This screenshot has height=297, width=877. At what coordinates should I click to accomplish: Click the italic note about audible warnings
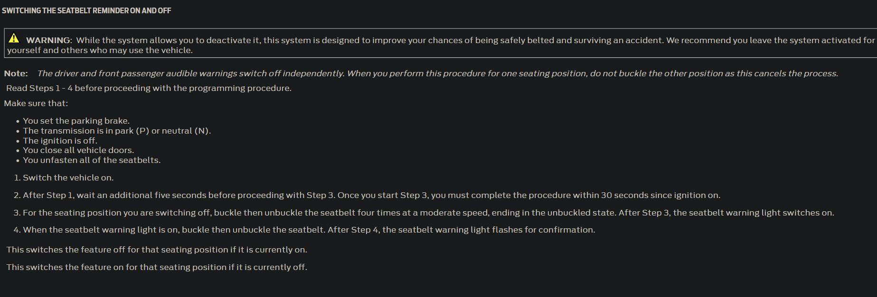437,73
